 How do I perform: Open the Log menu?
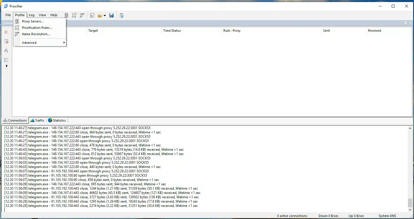tap(32, 15)
